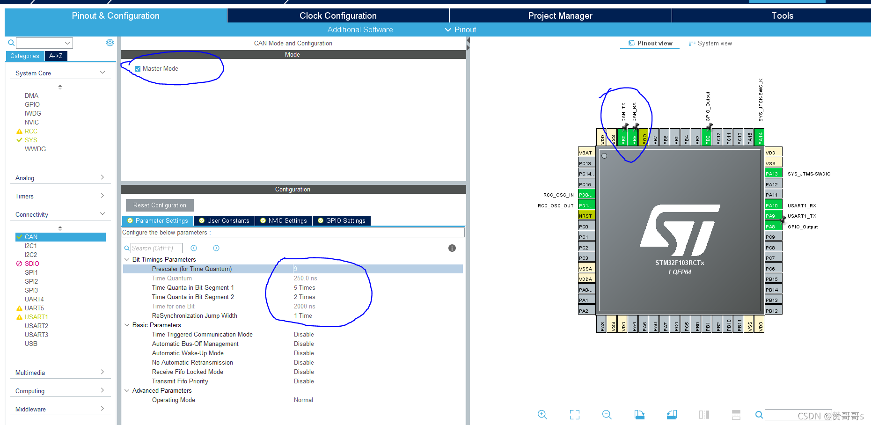
Task: Collapse the Bit Timings Parameters group
Action: coord(127,259)
